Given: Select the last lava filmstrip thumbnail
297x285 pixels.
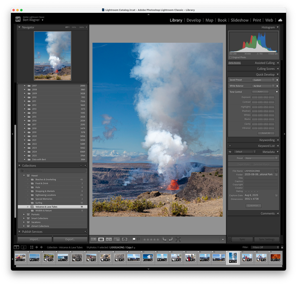Looking at the screenshot, I should (276, 258).
